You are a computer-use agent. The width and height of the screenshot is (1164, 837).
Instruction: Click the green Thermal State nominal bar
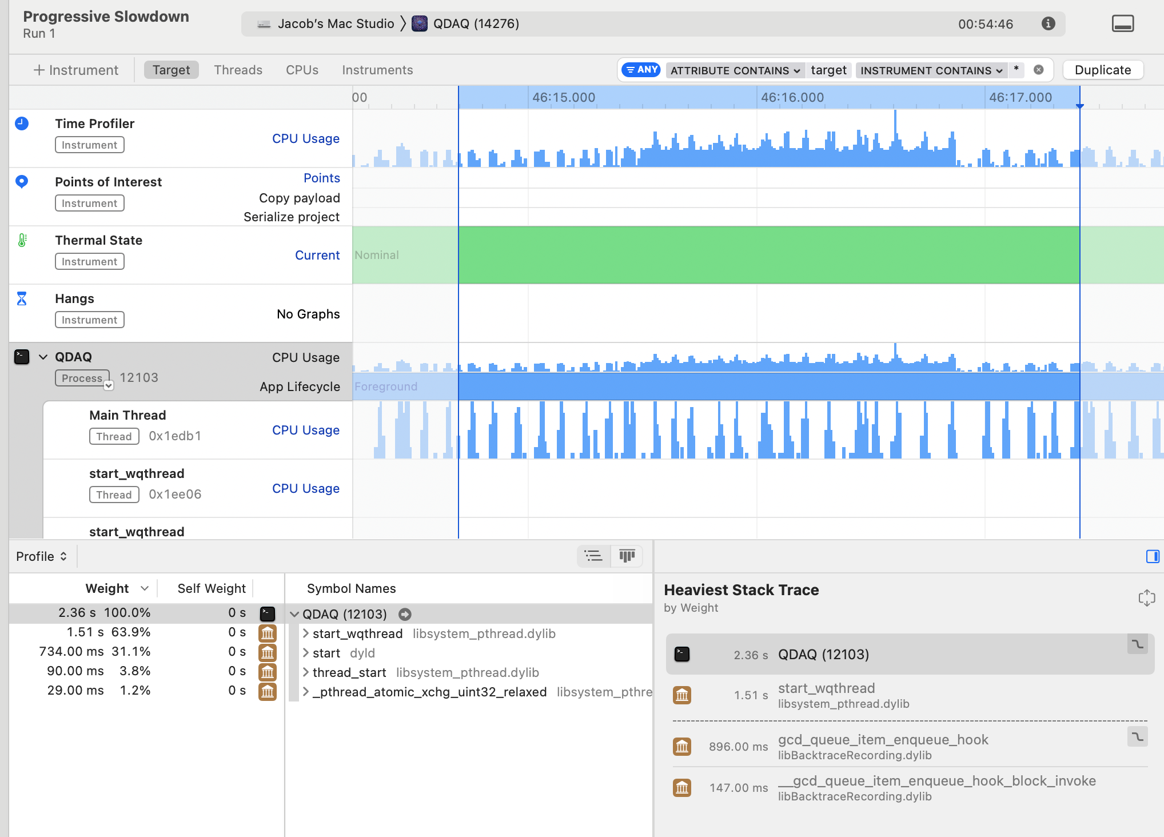click(x=769, y=255)
